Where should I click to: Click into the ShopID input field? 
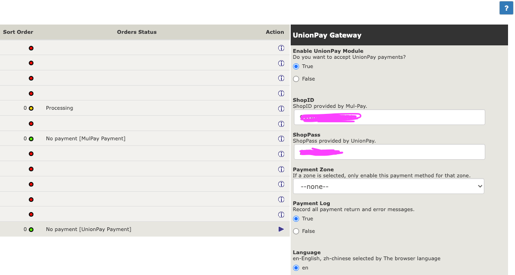pos(390,117)
